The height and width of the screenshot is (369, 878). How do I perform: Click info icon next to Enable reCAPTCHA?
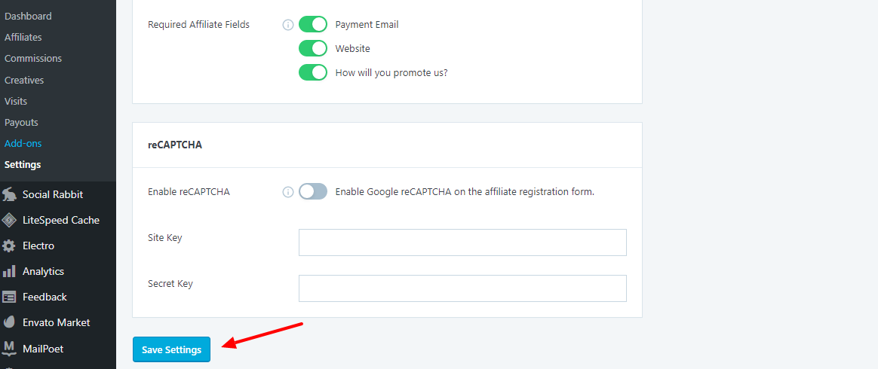(287, 192)
